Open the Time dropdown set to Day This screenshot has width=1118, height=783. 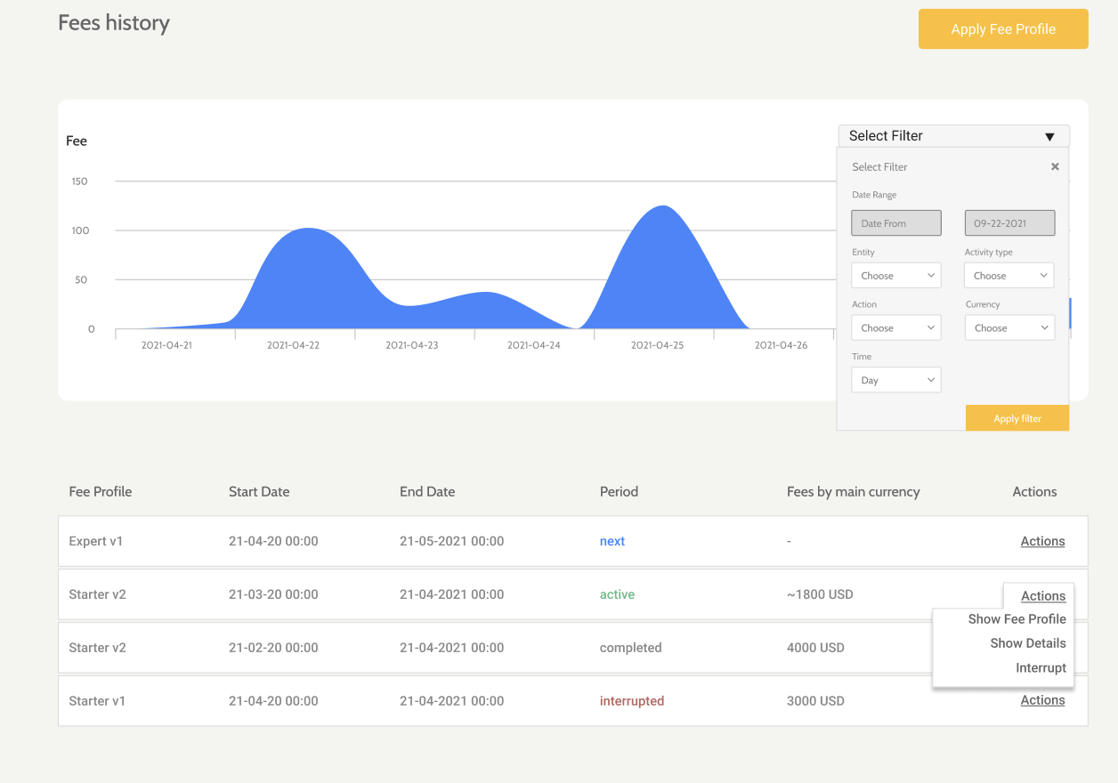[896, 381]
